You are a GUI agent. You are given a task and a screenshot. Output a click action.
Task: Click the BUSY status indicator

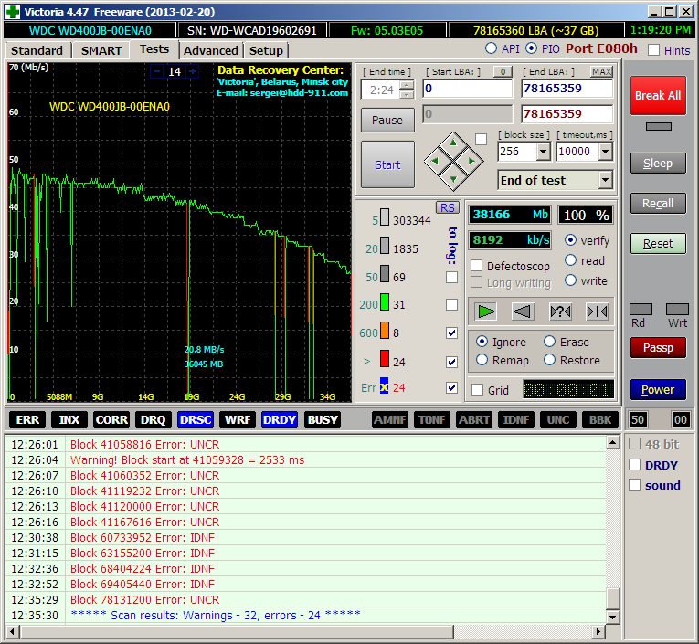tap(323, 420)
